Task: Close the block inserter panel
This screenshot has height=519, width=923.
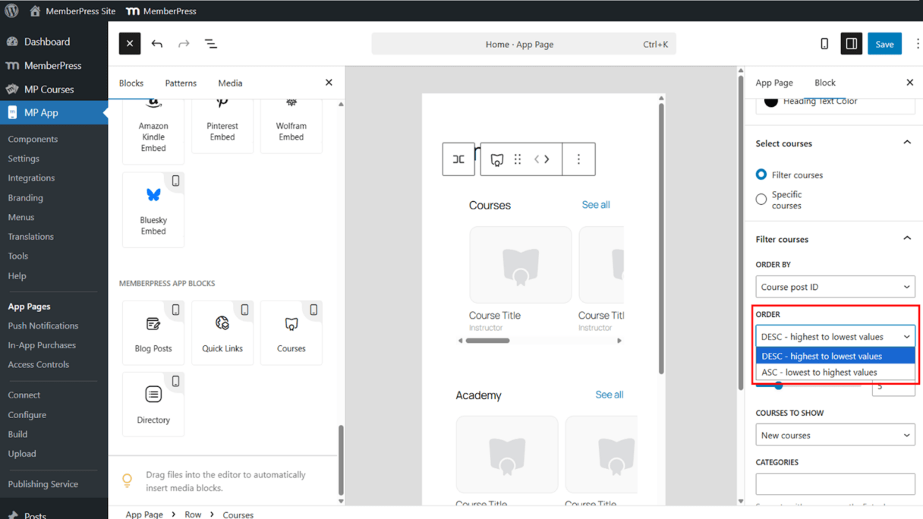Action: click(x=329, y=83)
